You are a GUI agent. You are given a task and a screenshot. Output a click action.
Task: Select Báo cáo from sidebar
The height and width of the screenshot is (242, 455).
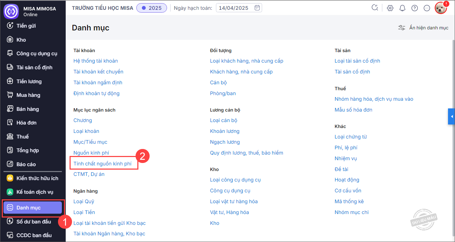tap(26, 164)
